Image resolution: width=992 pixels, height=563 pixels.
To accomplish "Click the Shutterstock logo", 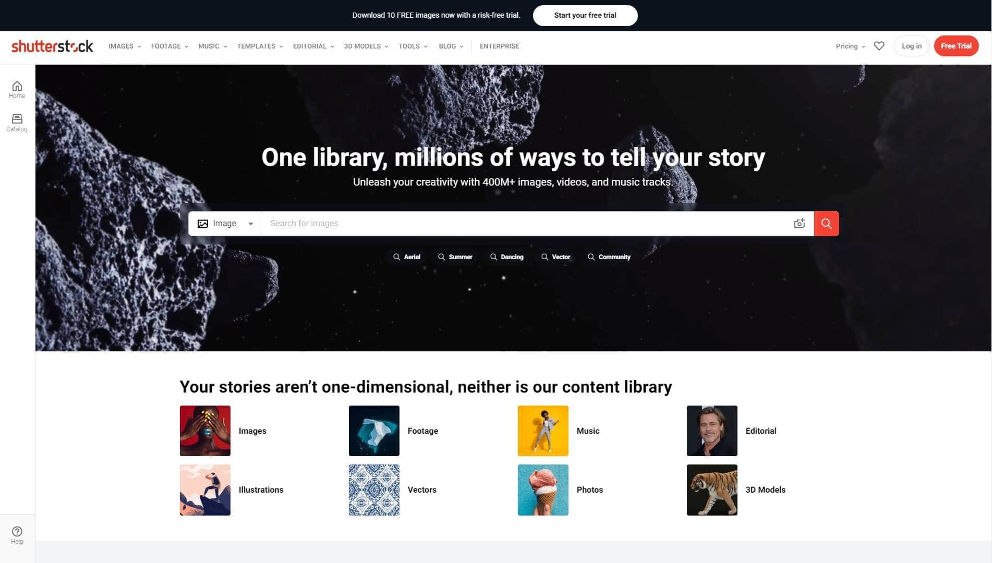I will tap(52, 46).
